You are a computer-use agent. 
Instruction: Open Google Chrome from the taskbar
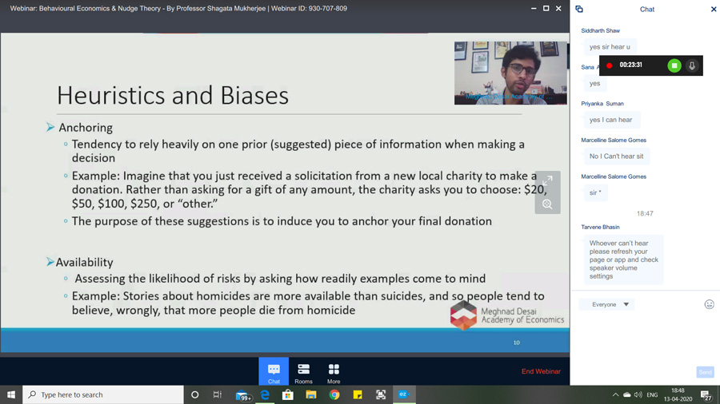334,394
